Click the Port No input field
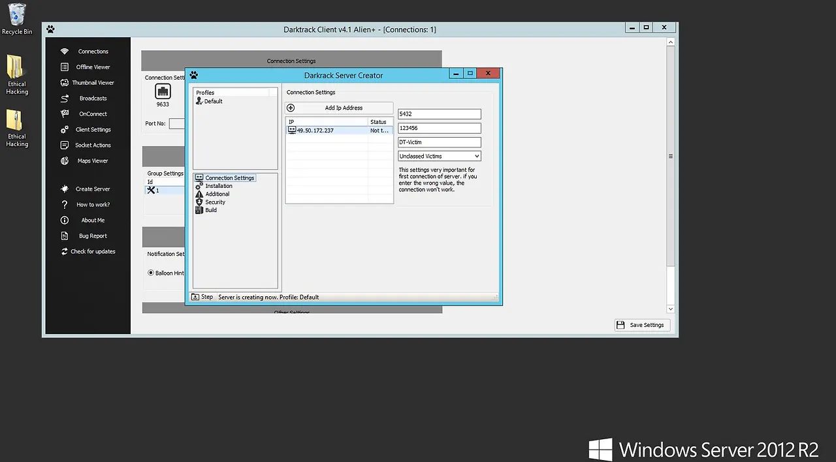836x462 pixels. [177, 123]
